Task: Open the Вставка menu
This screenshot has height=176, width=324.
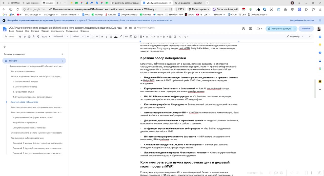Action: (35, 31)
